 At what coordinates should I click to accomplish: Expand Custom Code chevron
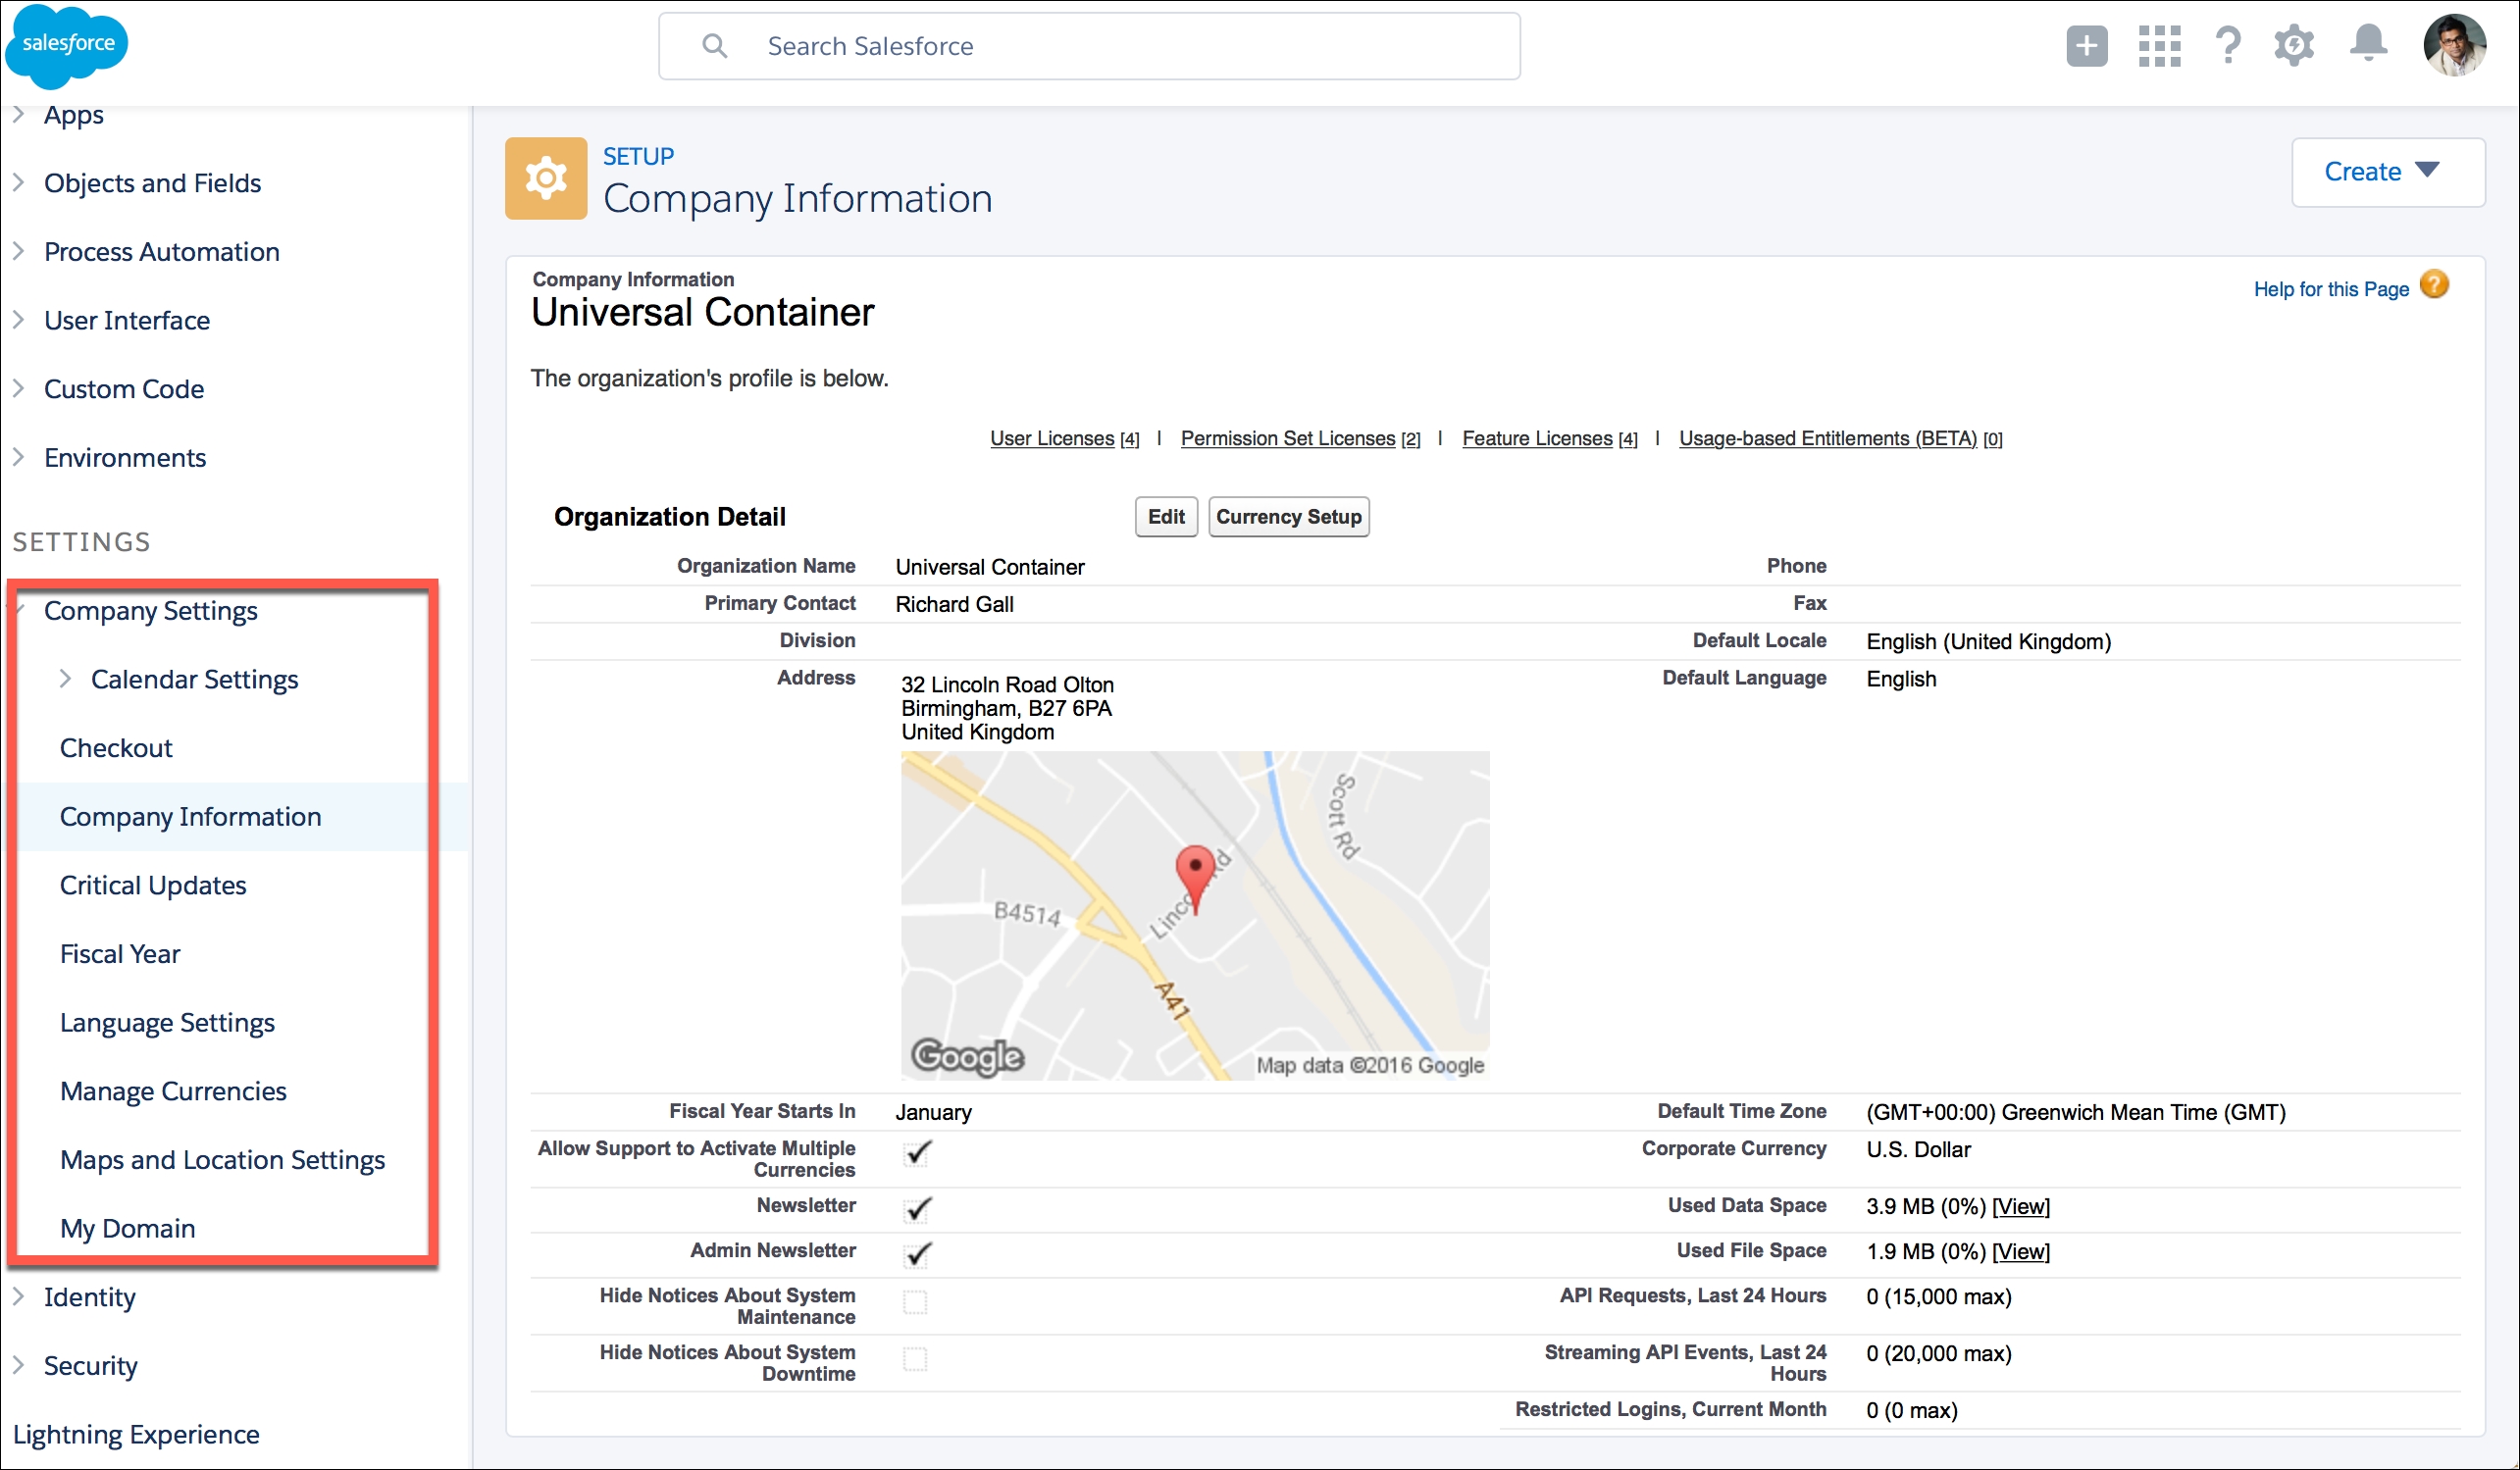pyautogui.click(x=19, y=388)
